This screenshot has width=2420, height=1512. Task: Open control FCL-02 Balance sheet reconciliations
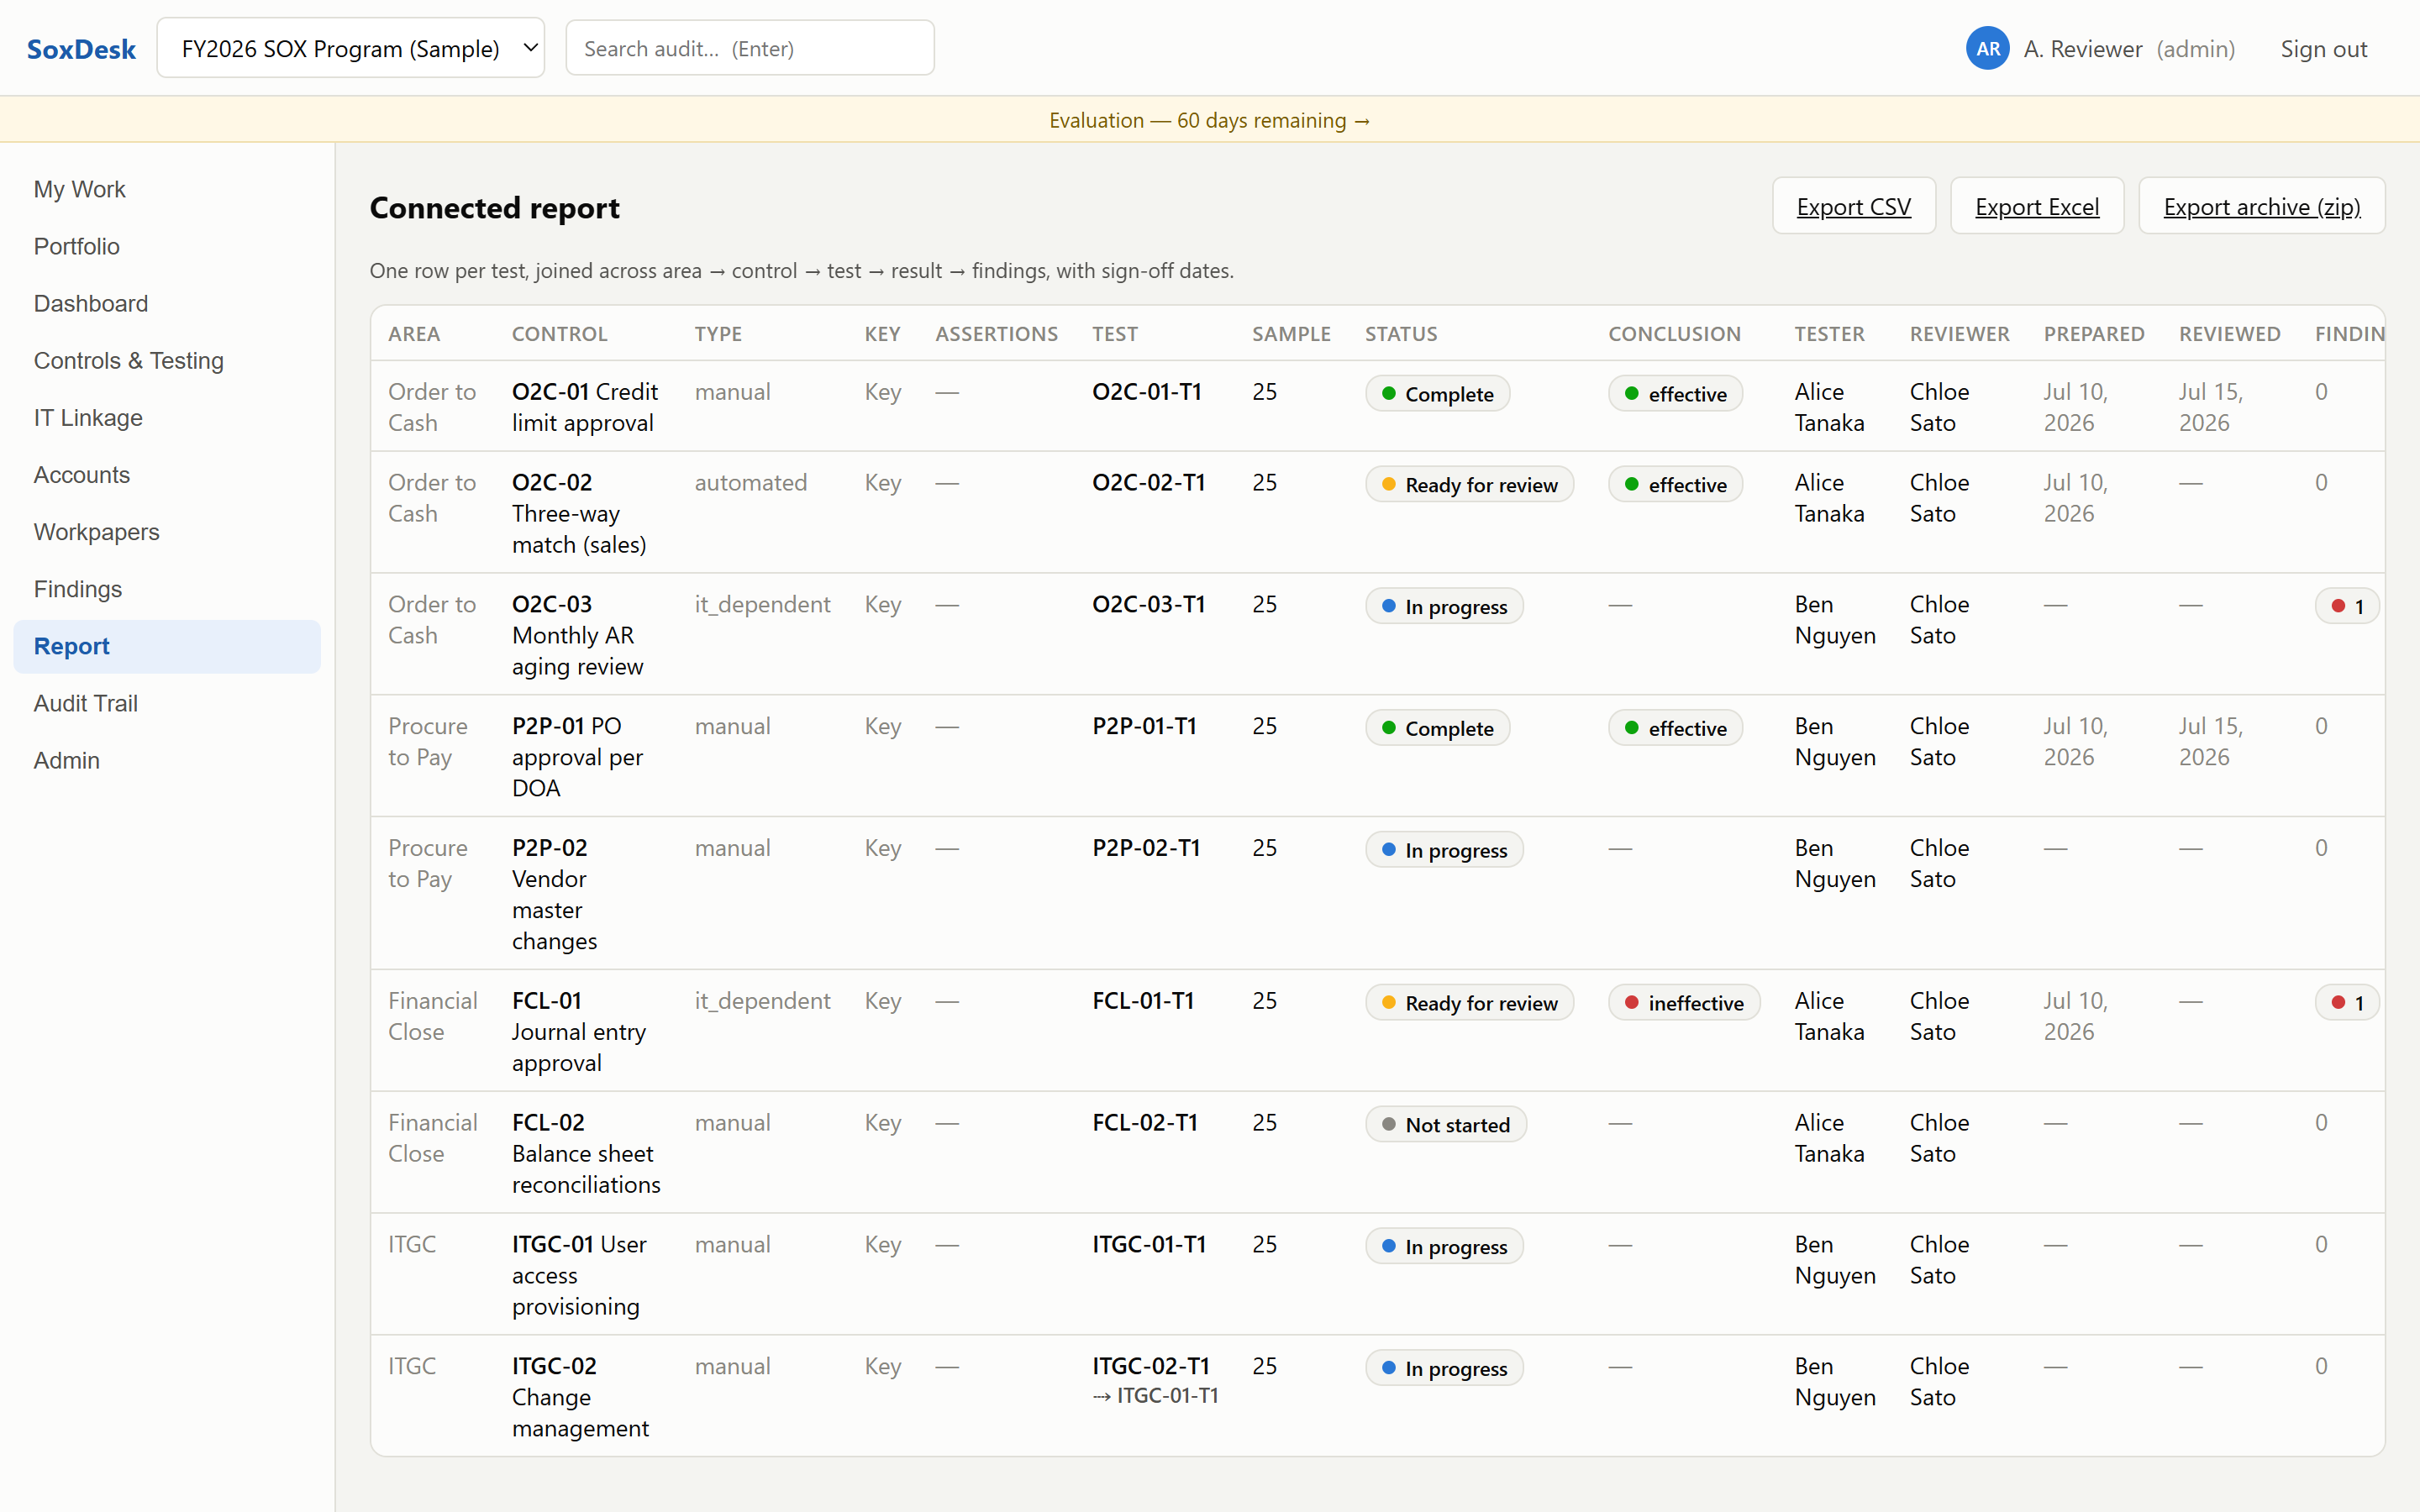(x=586, y=1153)
